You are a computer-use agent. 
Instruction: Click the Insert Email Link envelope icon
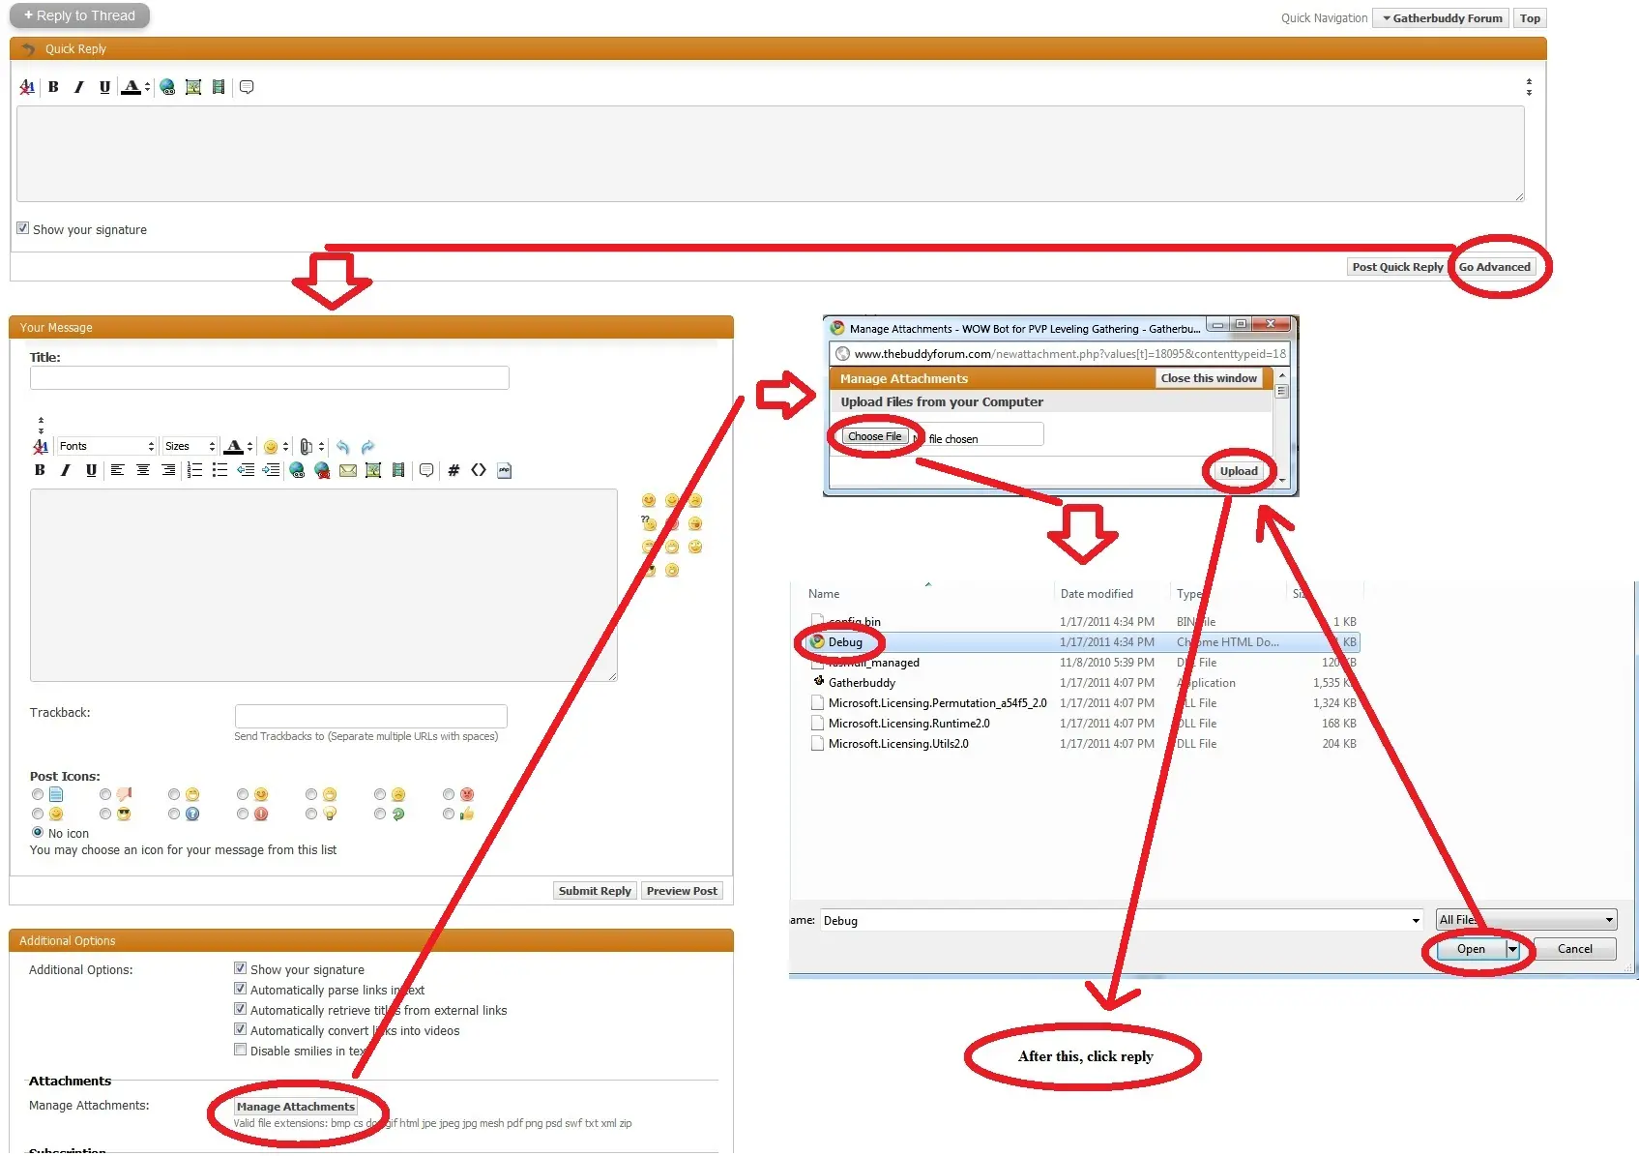[x=348, y=471]
